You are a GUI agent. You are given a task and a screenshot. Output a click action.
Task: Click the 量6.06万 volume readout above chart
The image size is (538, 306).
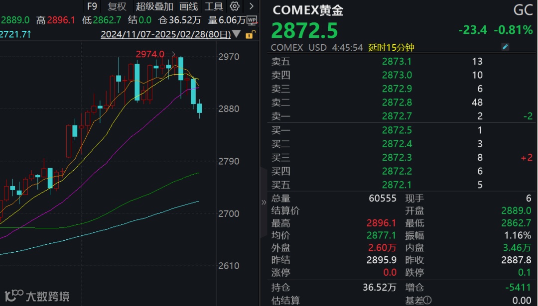[x=227, y=20]
